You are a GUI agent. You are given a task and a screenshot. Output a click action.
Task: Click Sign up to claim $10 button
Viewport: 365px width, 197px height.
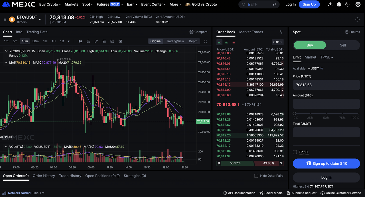tap(326, 163)
